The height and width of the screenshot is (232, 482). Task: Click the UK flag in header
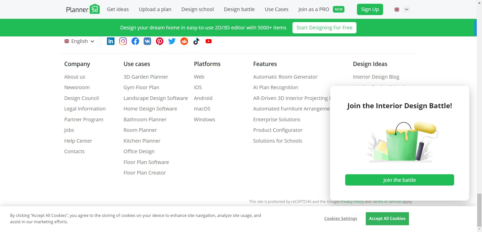click(397, 10)
